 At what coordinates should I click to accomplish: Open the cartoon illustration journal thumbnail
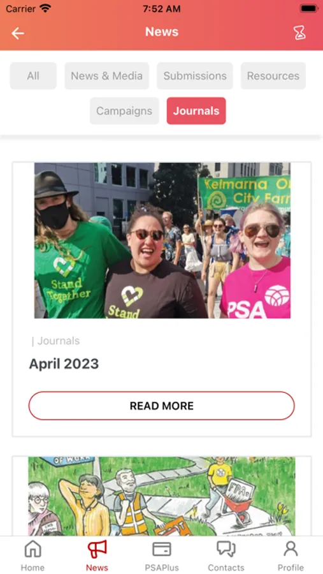pos(162,496)
